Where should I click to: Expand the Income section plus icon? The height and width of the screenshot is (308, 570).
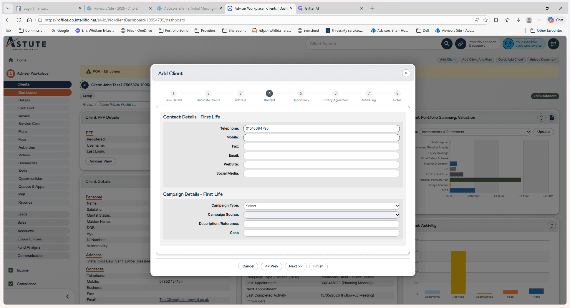pos(11,270)
